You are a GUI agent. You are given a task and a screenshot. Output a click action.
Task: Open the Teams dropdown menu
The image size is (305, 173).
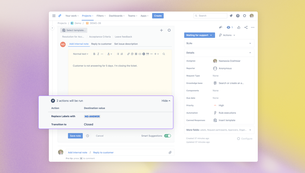132,16
